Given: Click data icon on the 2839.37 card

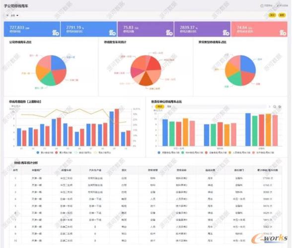Looking at the screenshot, I should point(226,33).
